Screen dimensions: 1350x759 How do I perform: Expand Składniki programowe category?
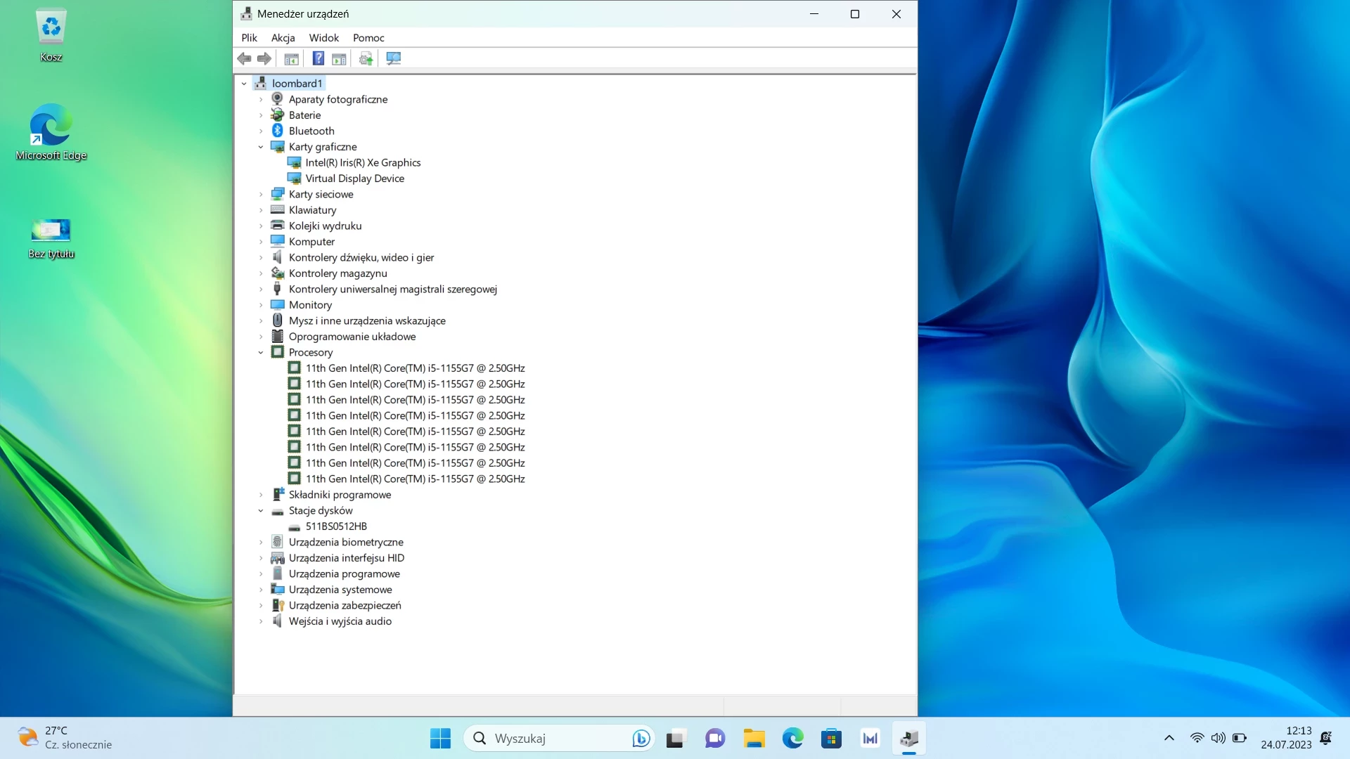pos(261,495)
